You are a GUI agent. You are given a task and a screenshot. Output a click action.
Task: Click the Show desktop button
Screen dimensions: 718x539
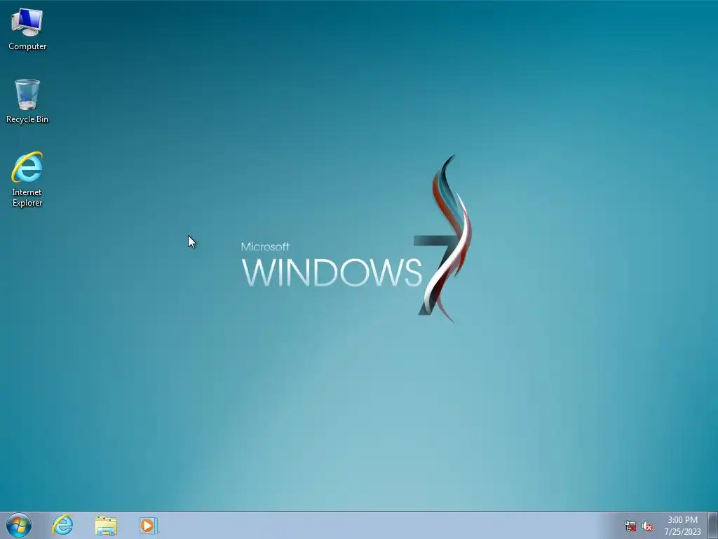click(713, 525)
